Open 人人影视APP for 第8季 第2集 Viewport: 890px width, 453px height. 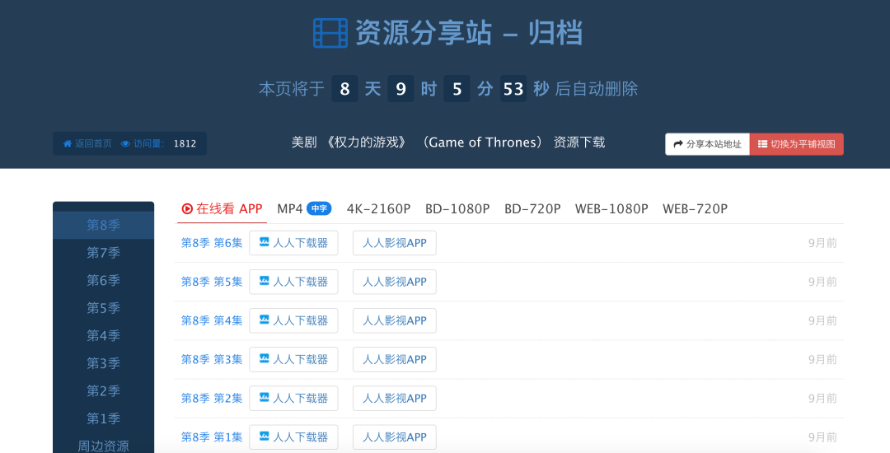click(x=395, y=398)
